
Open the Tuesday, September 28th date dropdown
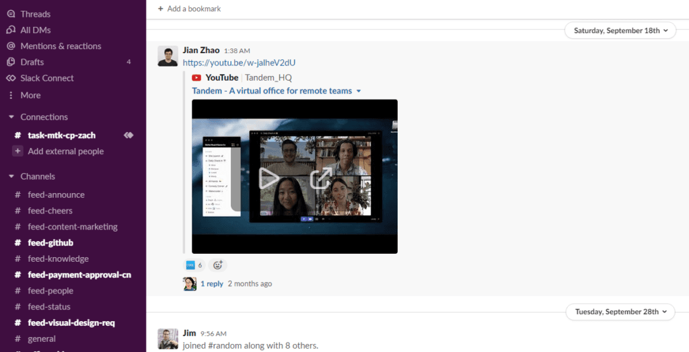[620, 312]
